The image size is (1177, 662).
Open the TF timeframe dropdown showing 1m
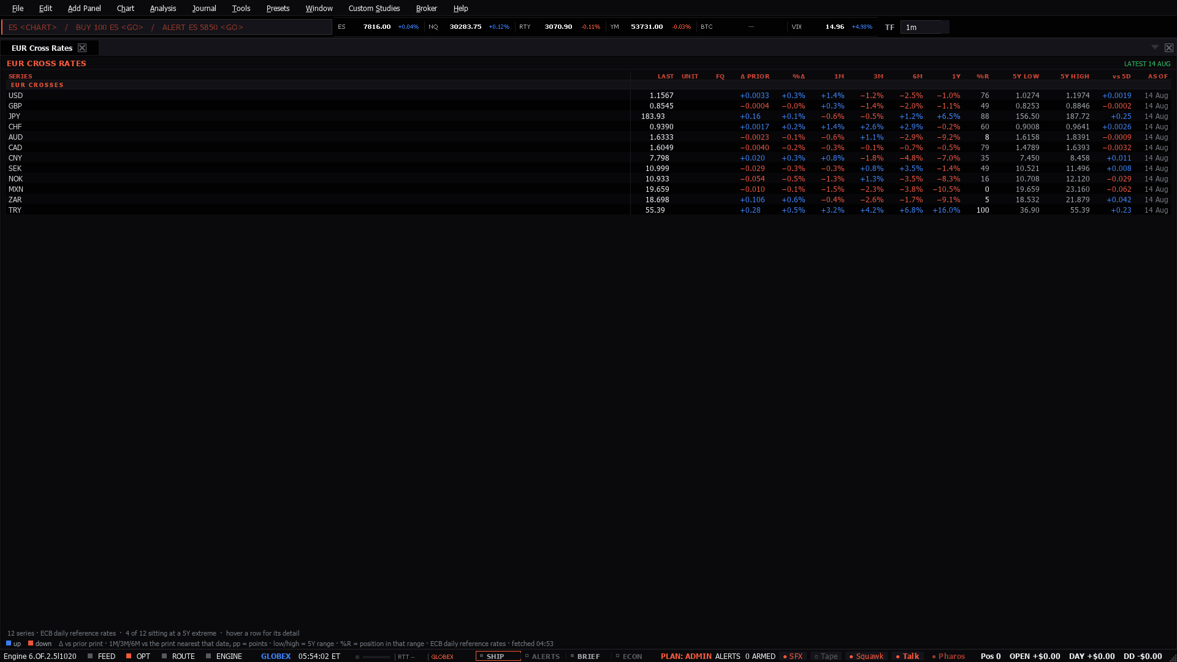pos(924,27)
